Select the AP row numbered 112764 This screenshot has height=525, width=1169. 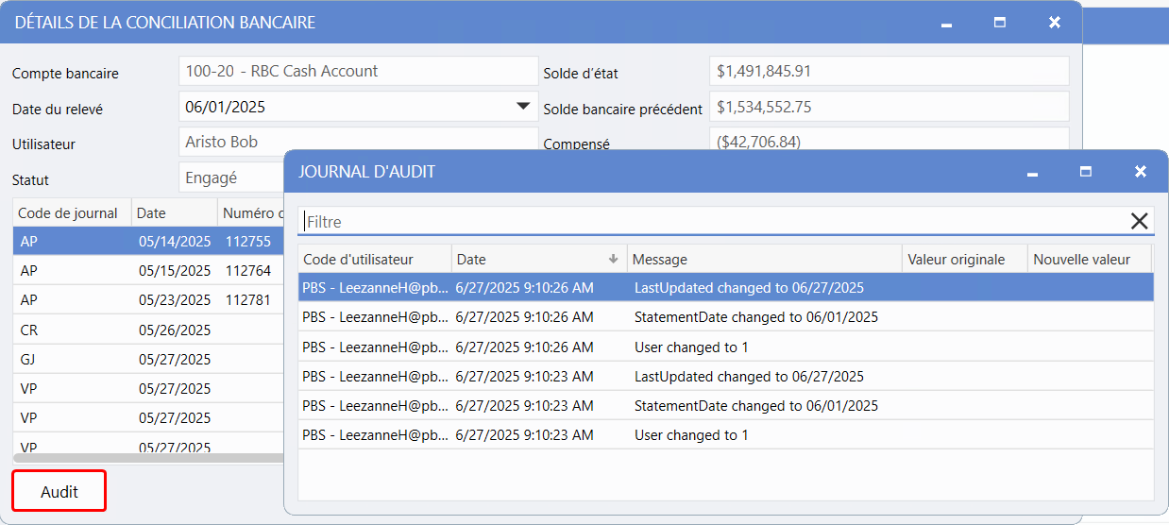coord(142,271)
